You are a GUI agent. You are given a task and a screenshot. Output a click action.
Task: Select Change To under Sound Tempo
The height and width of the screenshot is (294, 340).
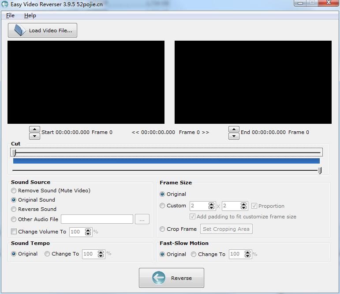click(x=47, y=254)
